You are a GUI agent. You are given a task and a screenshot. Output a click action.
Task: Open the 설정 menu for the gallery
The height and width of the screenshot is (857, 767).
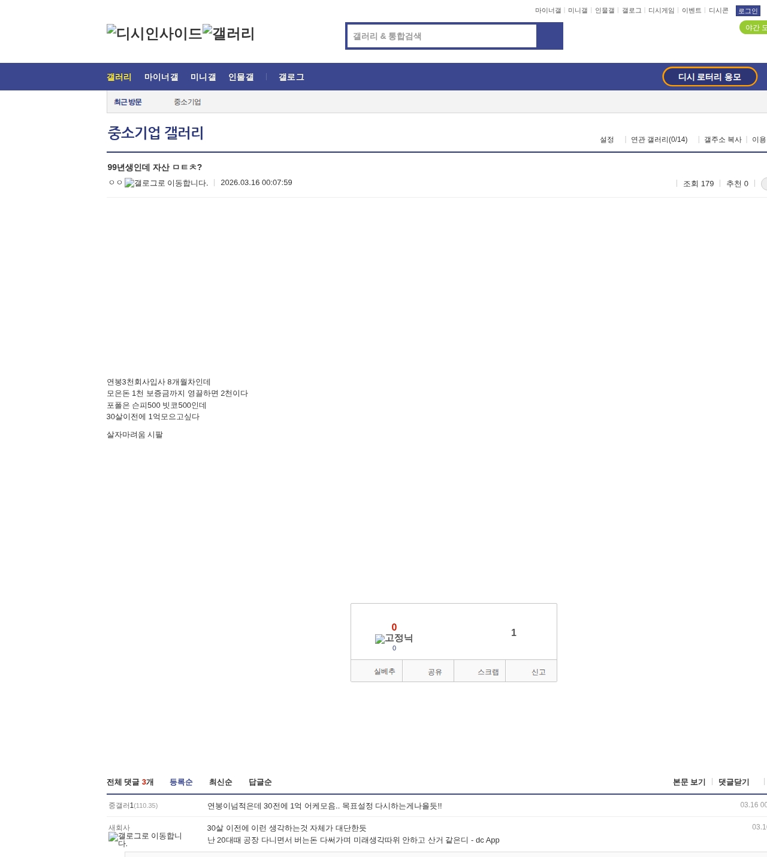pos(606,140)
